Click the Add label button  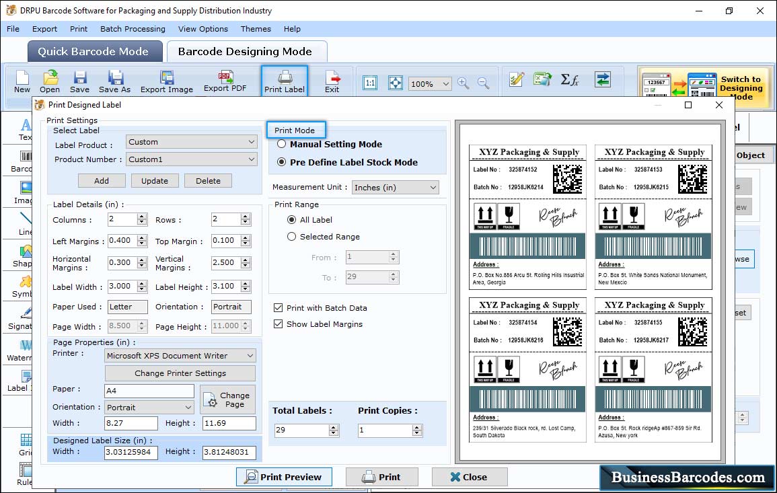(x=102, y=181)
